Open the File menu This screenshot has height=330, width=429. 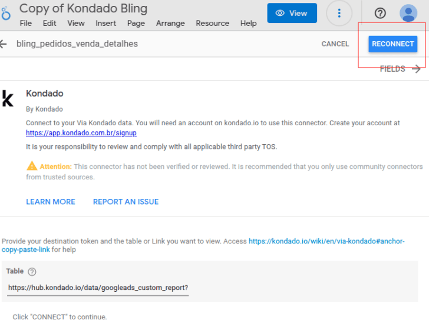click(x=25, y=24)
